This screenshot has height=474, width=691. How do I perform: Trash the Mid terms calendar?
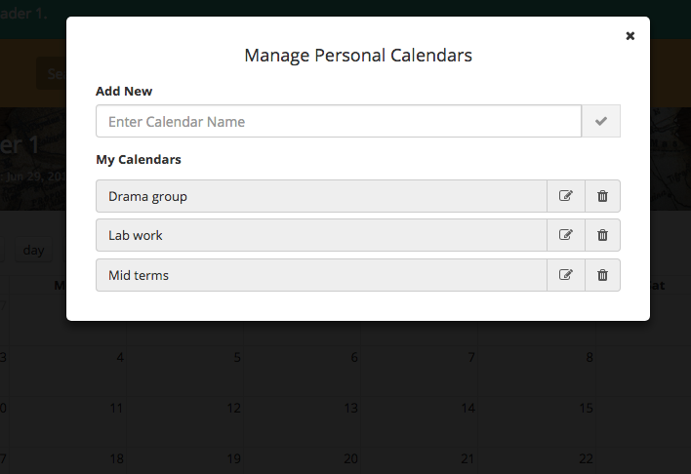coord(602,275)
